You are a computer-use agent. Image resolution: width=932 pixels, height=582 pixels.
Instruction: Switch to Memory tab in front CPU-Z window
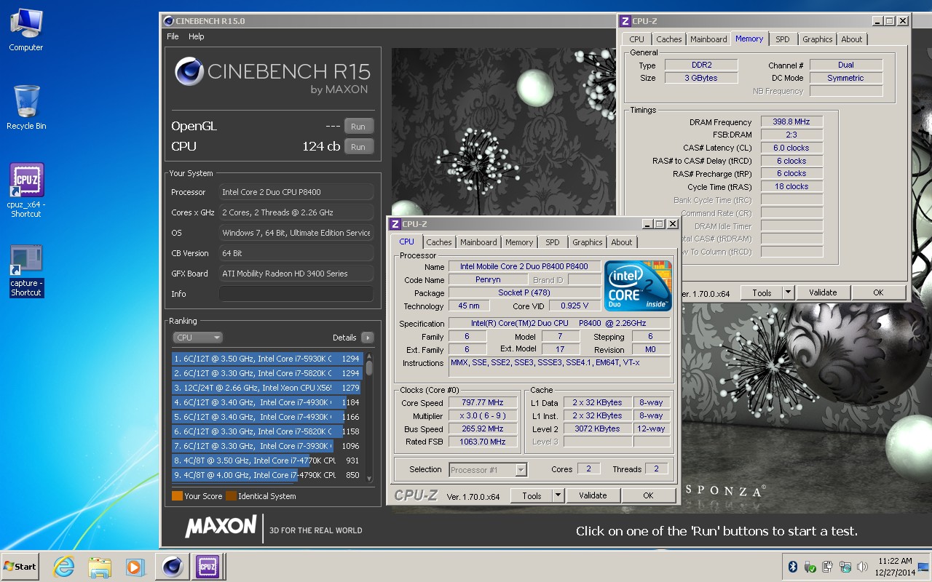tap(519, 242)
